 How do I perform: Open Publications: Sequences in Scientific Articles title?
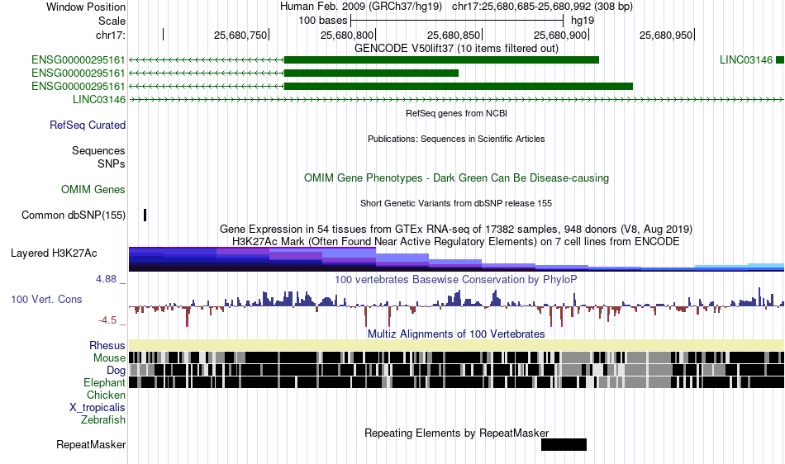[x=456, y=139]
